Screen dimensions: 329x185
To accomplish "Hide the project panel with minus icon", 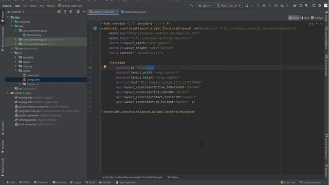I will pyautogui.click(x=84, y=12).
